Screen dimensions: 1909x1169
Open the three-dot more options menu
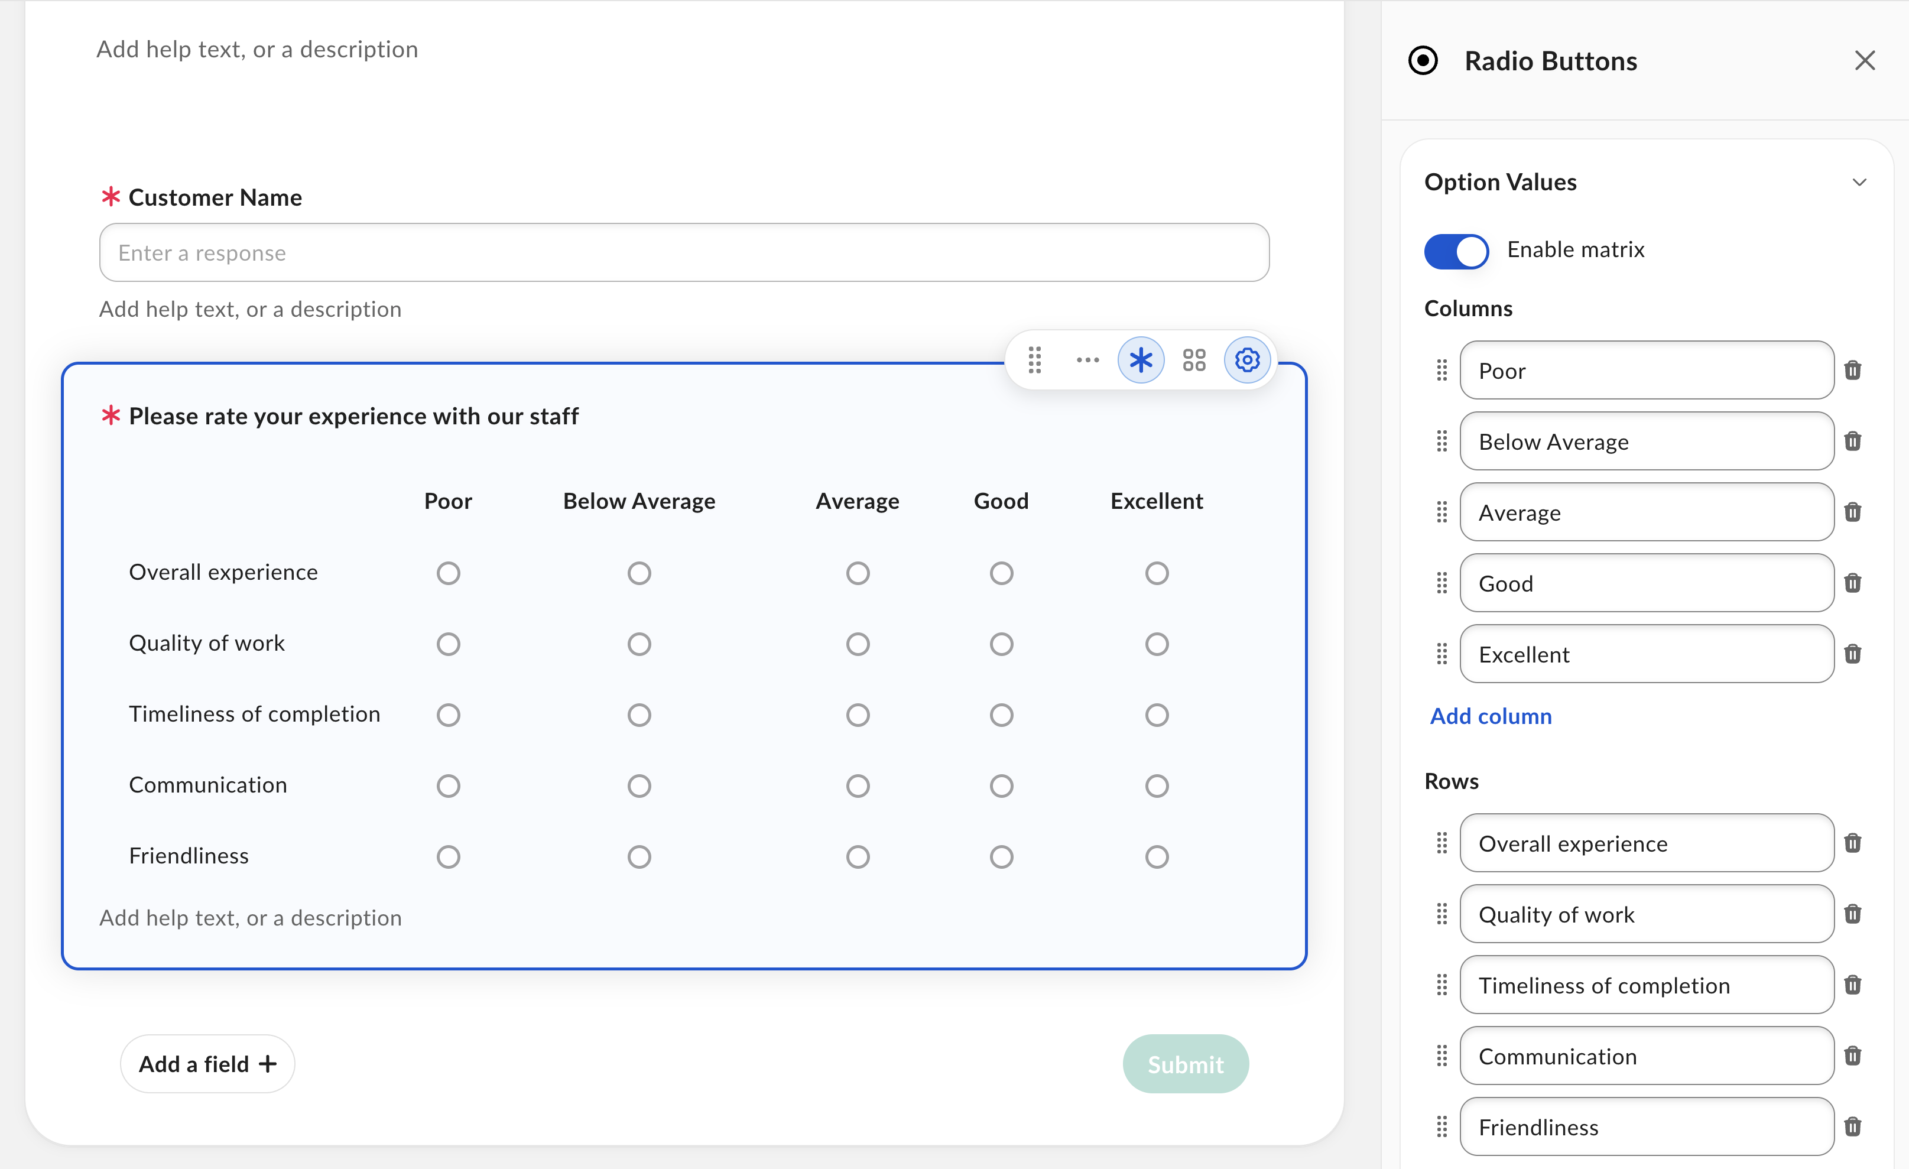pos(1087,361)
